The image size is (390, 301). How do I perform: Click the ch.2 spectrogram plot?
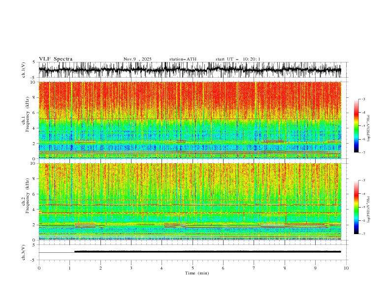tap(190, 202)
